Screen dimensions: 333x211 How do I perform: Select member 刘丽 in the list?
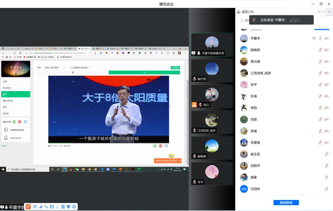pyautogui.click(x=284, y=119)
